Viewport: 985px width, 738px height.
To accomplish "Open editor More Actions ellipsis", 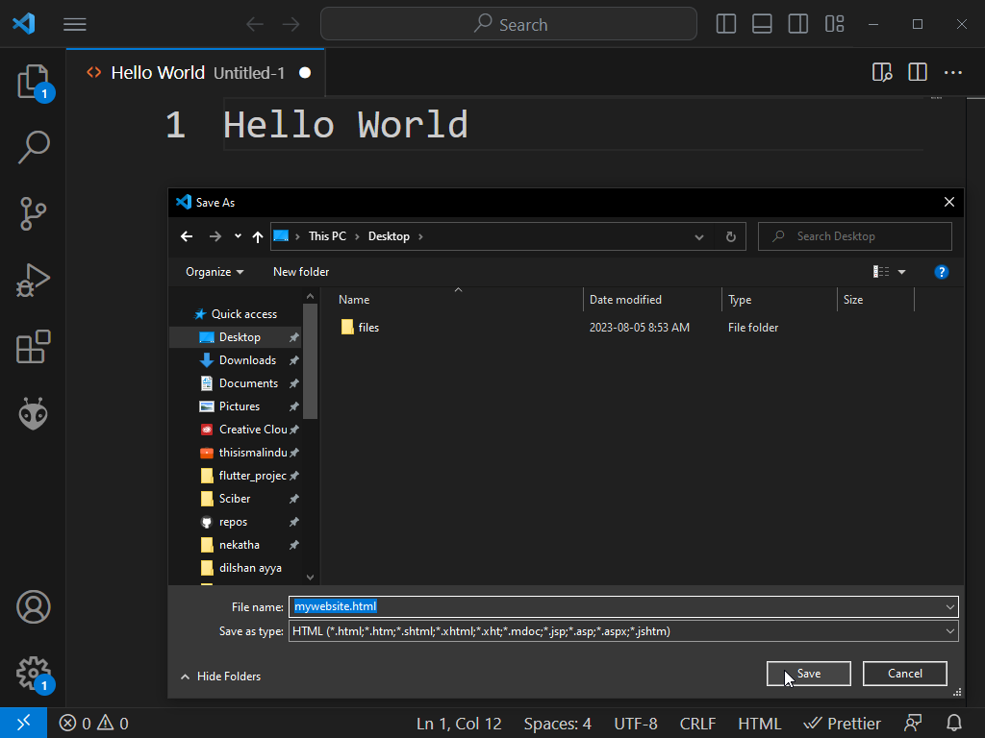I will click(953, 73).
